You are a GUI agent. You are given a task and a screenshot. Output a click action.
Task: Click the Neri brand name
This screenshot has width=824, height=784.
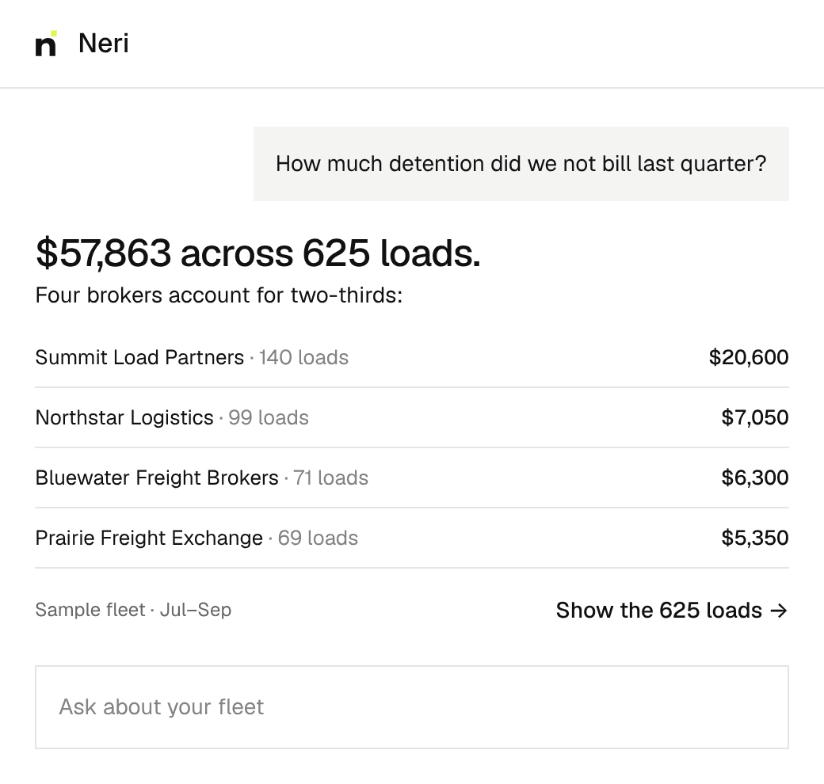pyautogui.click(x=104, y=43)
